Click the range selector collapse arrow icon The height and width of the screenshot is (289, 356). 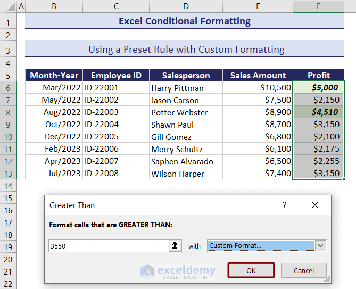tap(175, 246)
